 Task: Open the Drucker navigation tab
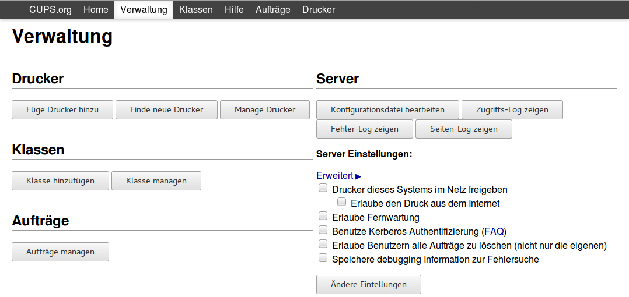(319, 9)
